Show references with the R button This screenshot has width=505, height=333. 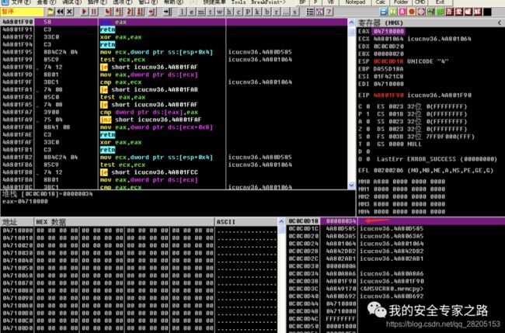[x=276, y=12]
